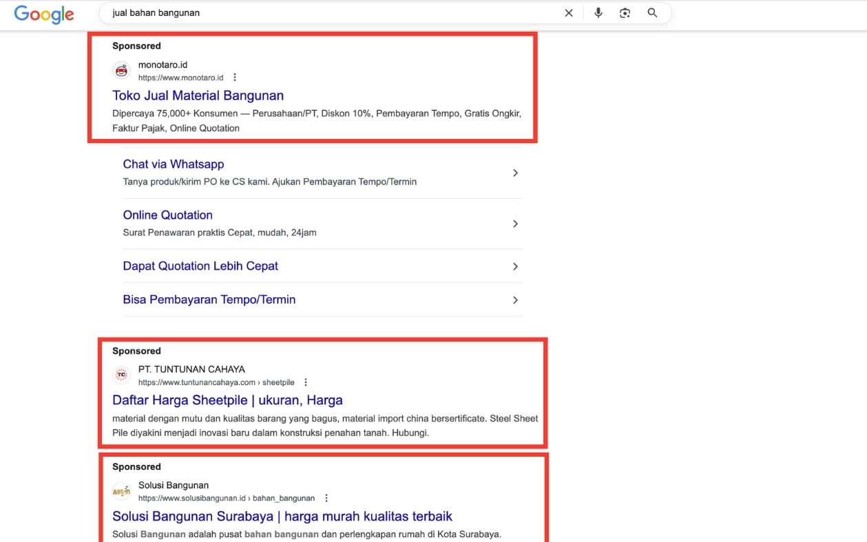Expand the Online Quotation chevron
The image size is (867, 542).
pos(515,224)
